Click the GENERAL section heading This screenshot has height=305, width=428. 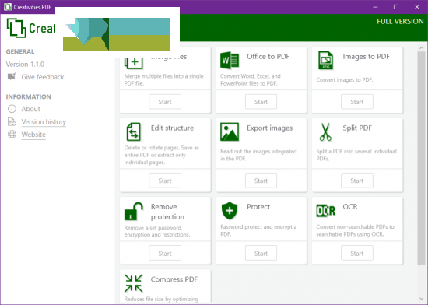[x=20, y=51]
